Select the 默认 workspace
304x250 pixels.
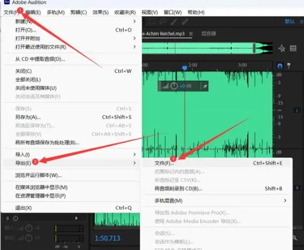(x=290, y=21)
